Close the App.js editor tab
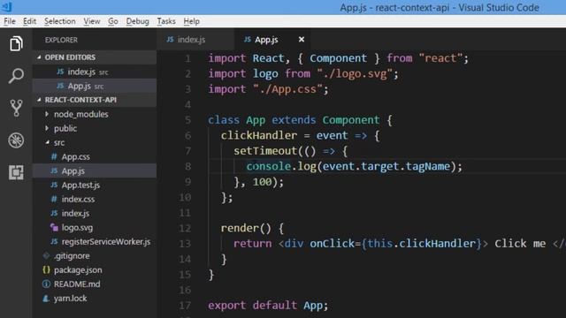 coord(302,39)
